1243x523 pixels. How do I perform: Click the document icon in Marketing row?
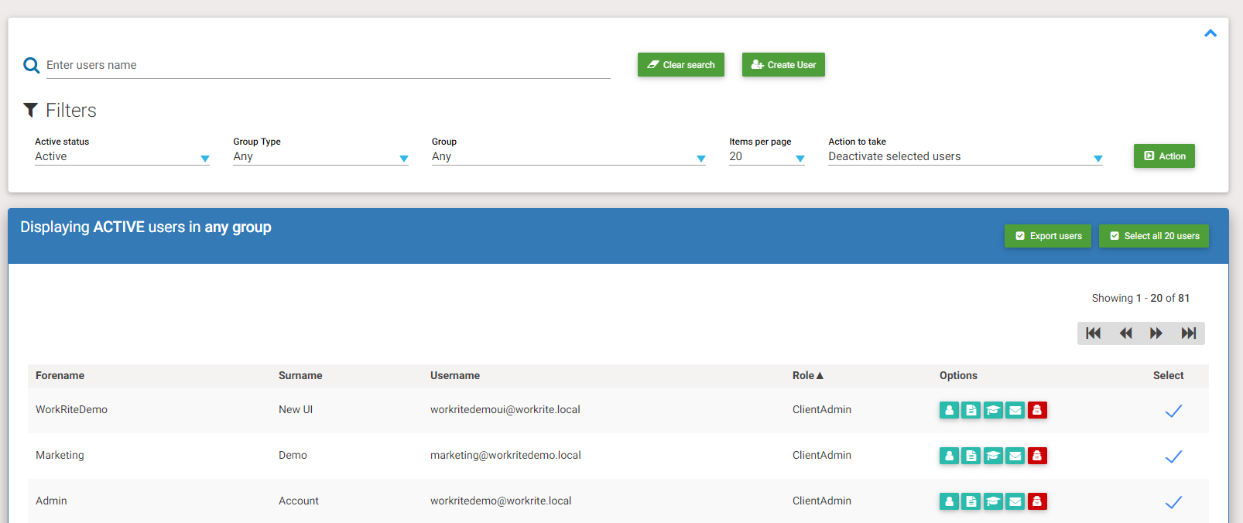coord(971,456)
